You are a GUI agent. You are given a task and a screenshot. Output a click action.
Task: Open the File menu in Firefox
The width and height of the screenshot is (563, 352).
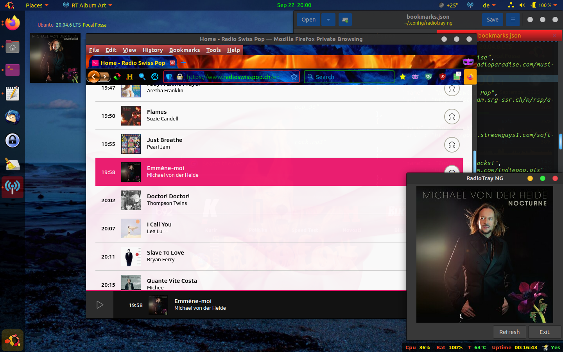94,50
